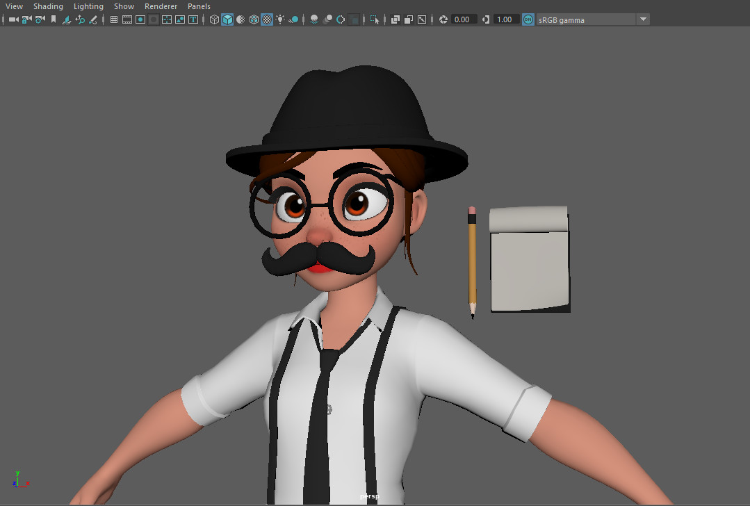The height and width of the screenshot is (506, 750).
Task: Enable the Film Gate overlay
Action: (x=127, y=19)
